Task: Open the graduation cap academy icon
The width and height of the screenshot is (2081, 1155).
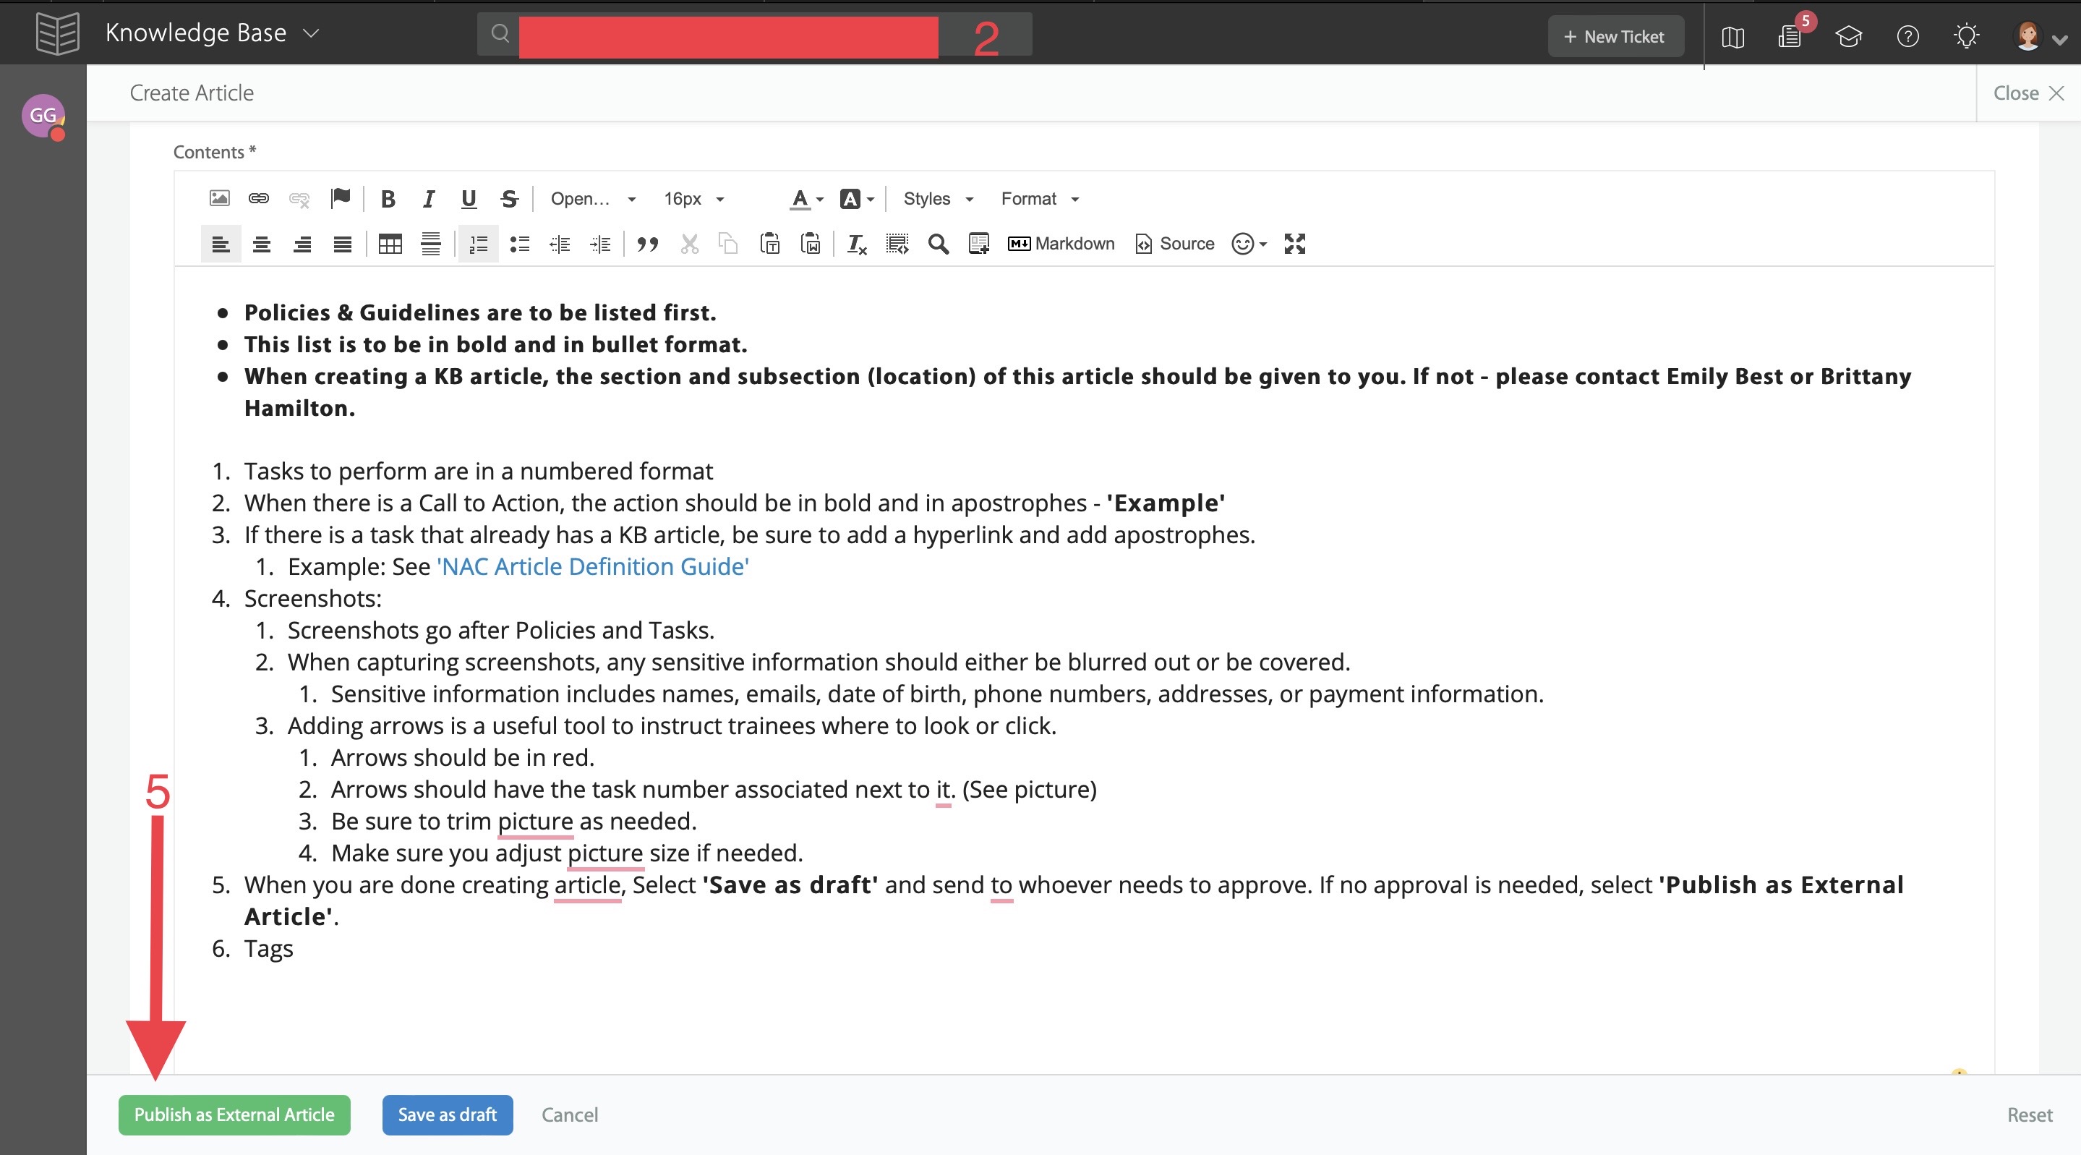Action: [1848, 36]
